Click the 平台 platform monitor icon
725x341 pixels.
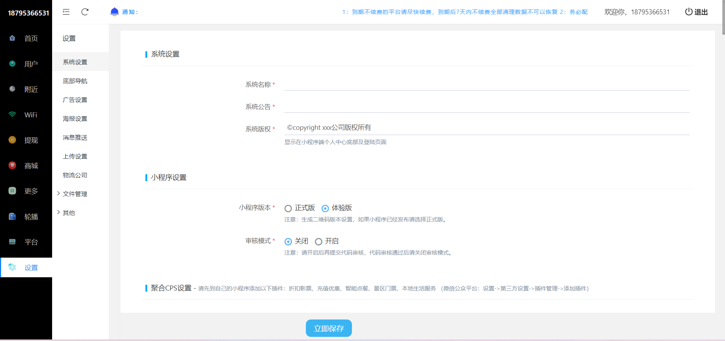point(12,242)
